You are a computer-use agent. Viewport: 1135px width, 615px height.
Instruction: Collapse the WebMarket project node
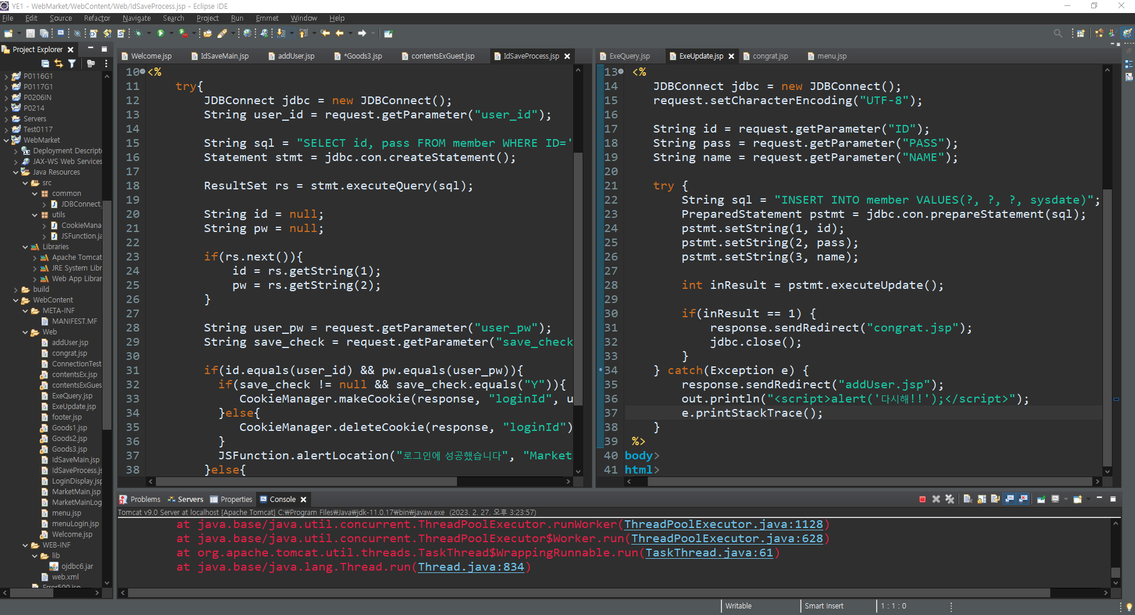(7, 140)
